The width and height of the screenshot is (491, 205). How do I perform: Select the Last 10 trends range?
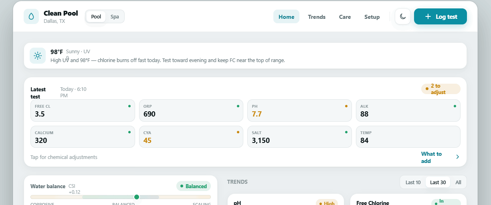413,182
